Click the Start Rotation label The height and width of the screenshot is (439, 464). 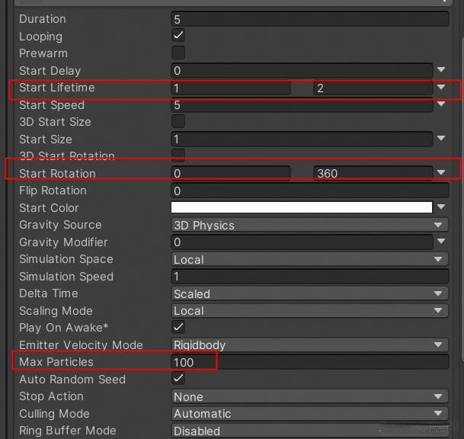pyautogui.click(x=57, y=174)
